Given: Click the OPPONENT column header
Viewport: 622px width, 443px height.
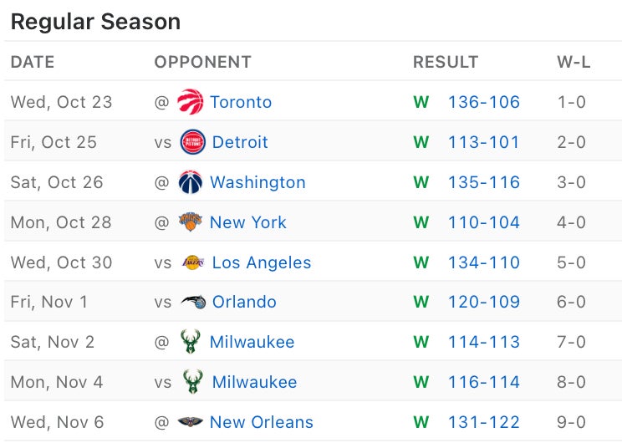Looking at the screenshot, I should [x=202, y=62].
